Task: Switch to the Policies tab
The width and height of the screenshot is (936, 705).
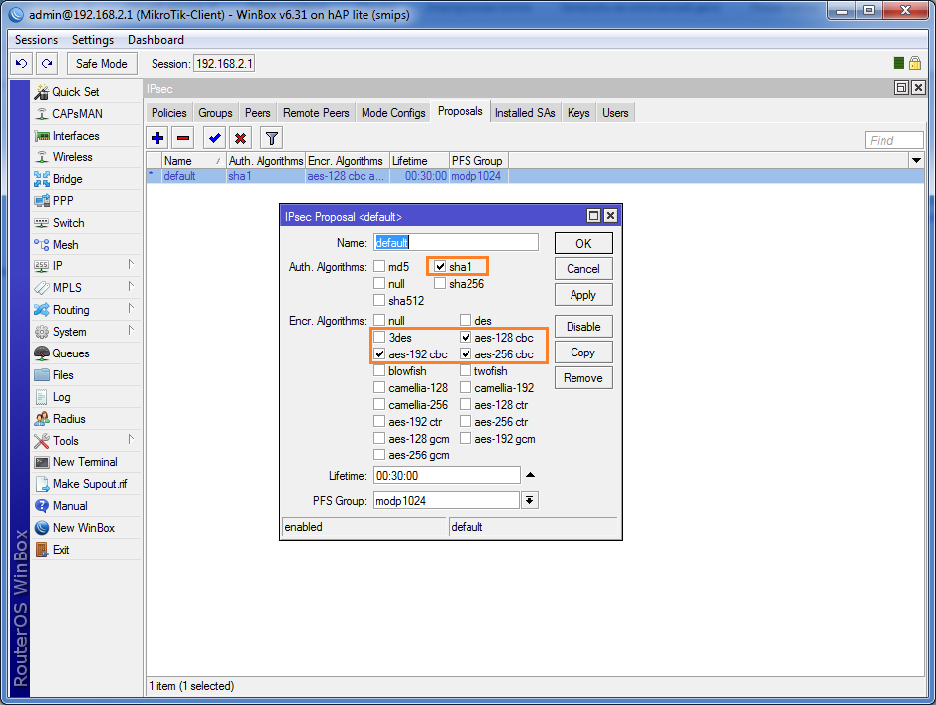Action: tap(169, 112)
